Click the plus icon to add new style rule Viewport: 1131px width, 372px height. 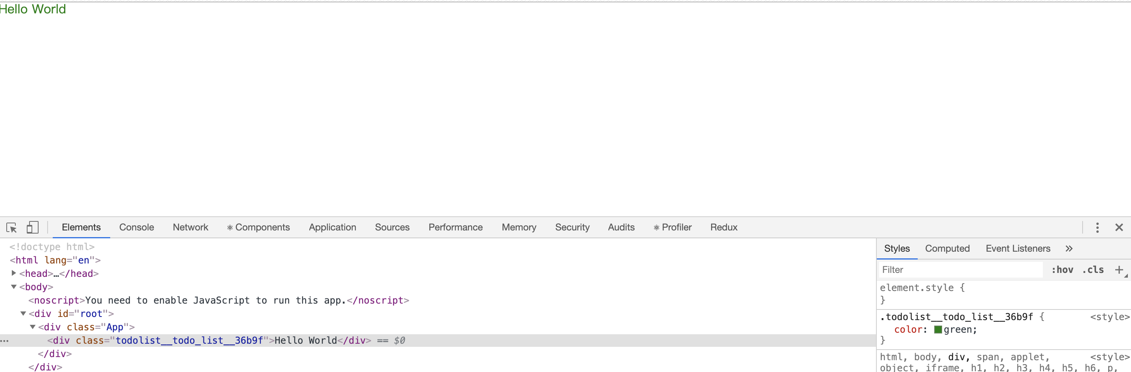click(1119, 269)
